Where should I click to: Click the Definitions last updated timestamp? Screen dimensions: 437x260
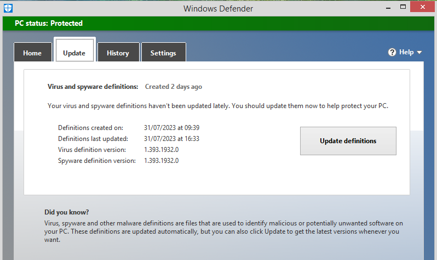171,139
